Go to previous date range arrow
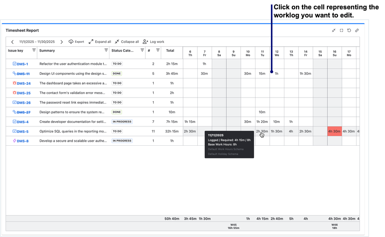 pos(12,42)
